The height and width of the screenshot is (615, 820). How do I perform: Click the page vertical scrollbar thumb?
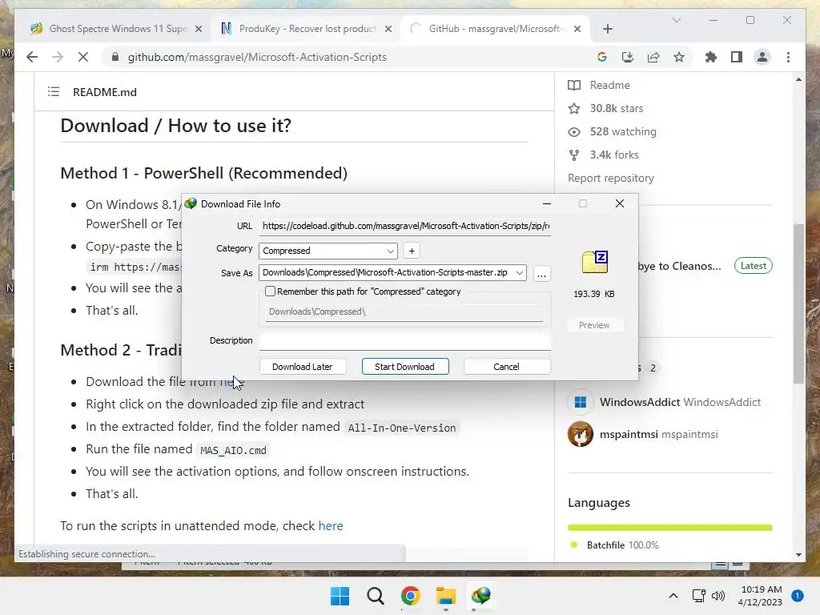click(x=798, y=303)
